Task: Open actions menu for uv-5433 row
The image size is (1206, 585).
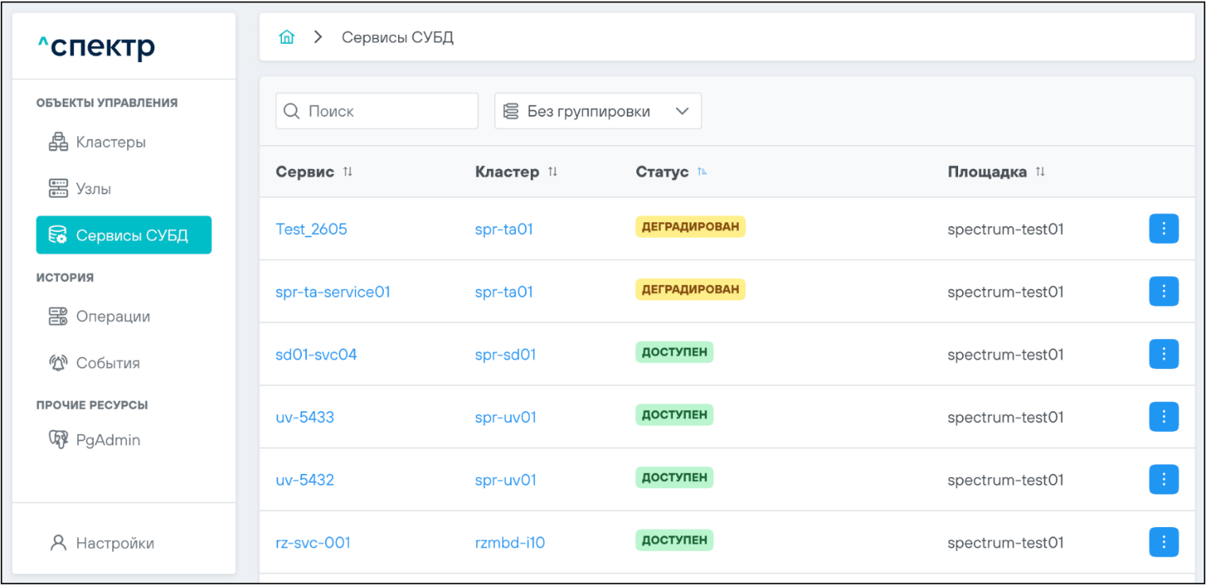Action: pyautogui.click(x=1163, y=417)
